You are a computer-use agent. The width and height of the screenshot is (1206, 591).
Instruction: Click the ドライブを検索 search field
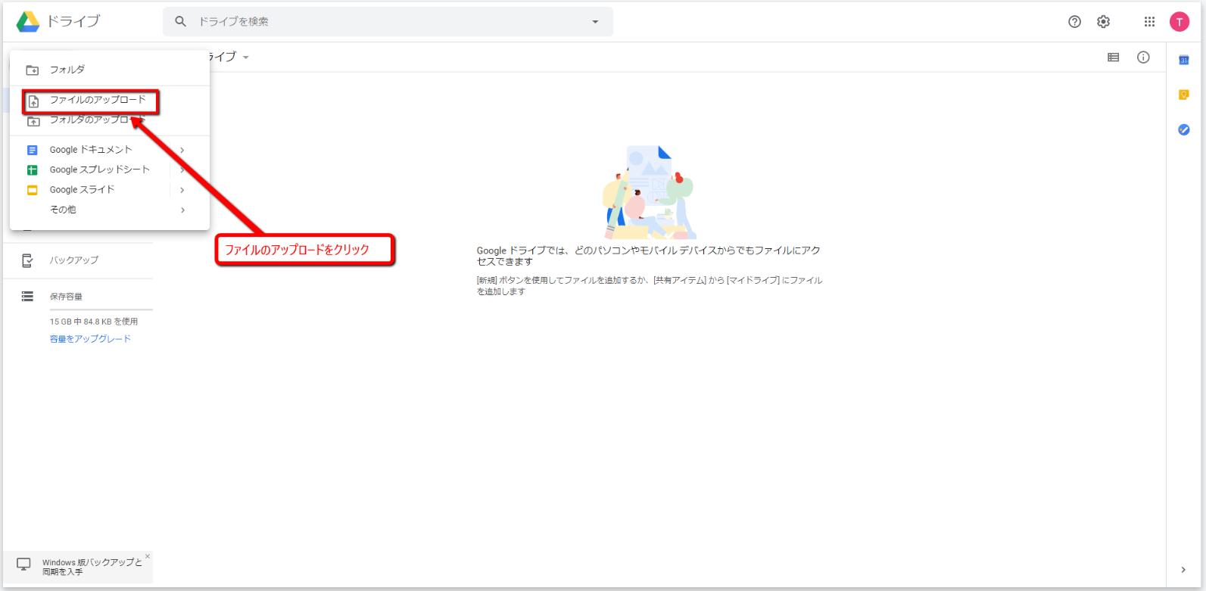tap(386, 22)
